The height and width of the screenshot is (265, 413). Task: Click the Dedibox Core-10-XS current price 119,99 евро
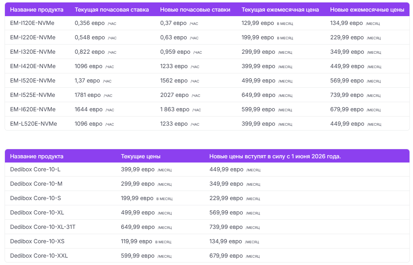136,241
